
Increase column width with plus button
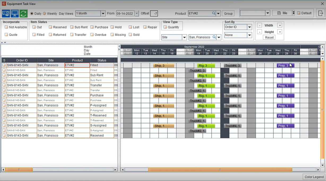click(280, 25)
